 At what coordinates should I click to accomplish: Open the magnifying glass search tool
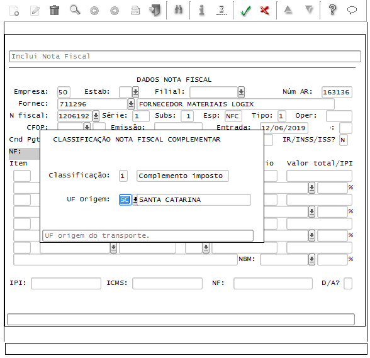coord(75,10)
